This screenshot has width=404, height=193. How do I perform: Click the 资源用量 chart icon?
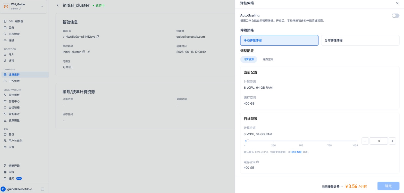click(5, 120)
